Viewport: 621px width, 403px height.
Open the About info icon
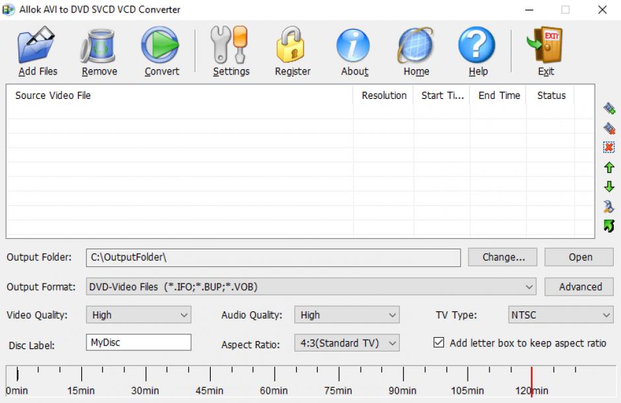point(353,46)
